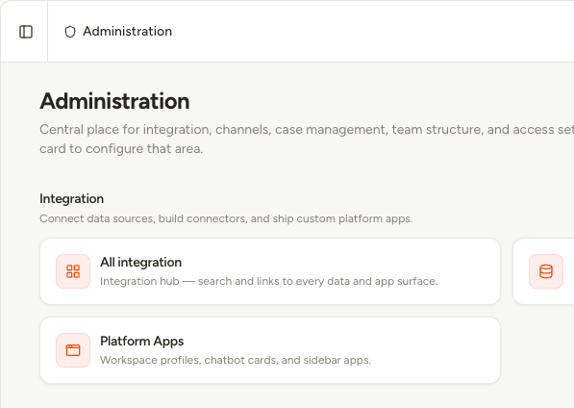Toggle the sidebar panel icon
Screen dimensions: 574x408
tap(26, 32)
